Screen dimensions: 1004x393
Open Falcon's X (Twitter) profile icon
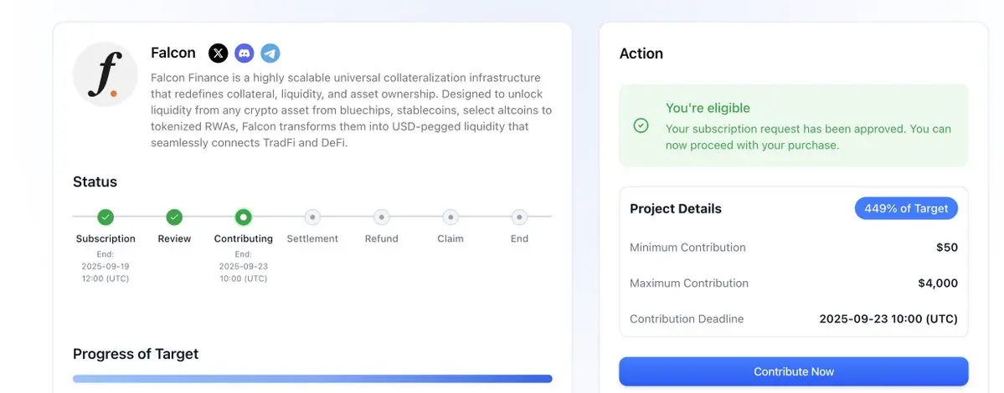click(218, 54)
